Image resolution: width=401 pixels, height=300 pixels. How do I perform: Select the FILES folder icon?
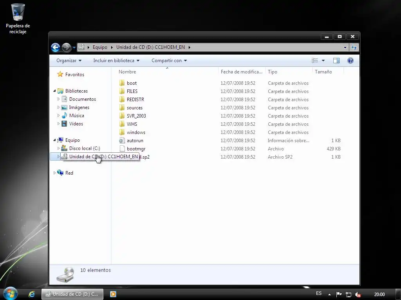(x=122, y=91)
